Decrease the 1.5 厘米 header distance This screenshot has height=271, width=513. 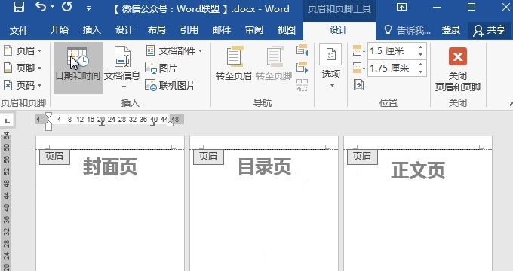pos(421,54)
